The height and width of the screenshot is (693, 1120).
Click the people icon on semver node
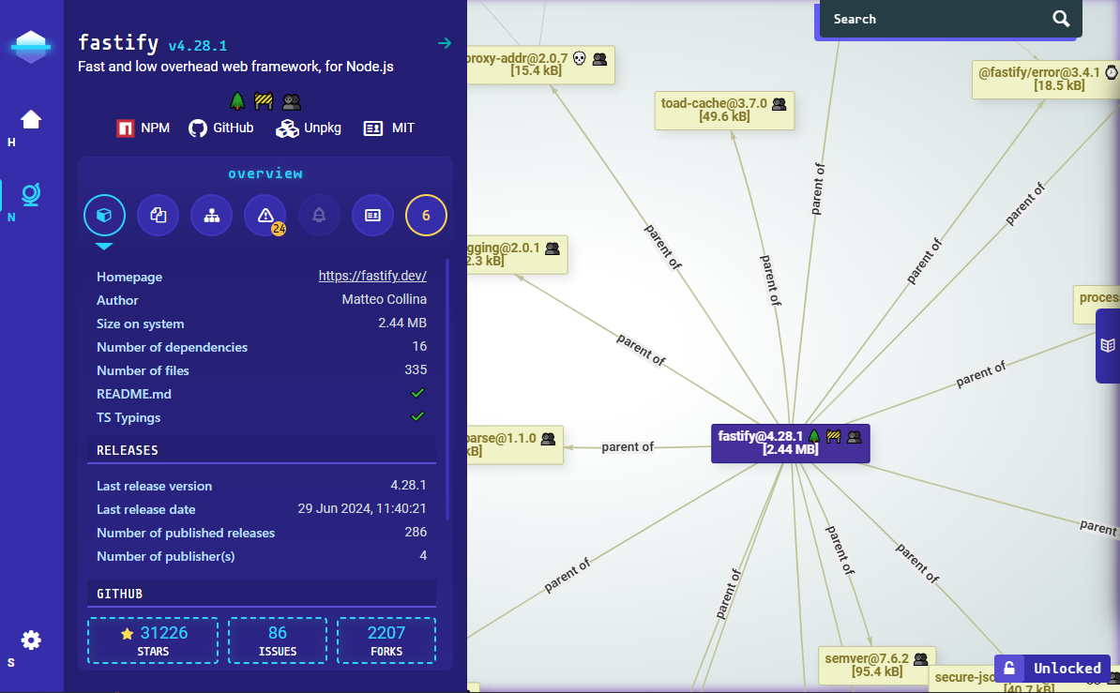pyautogui.click(x=921, y=658)
